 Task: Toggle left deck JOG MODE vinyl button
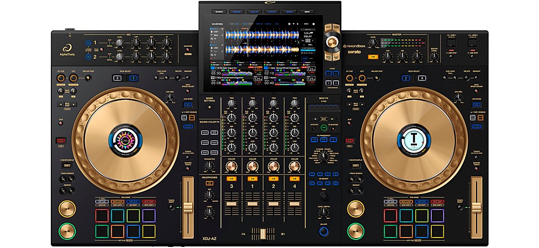click(188, 104)
